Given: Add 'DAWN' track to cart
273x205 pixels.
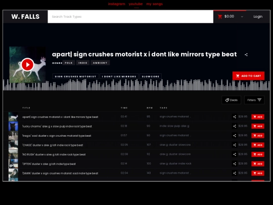Looking at the screenshot, I should (258, 173).
